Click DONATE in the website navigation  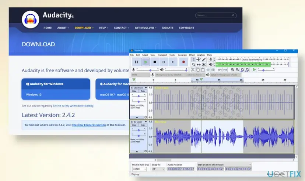tap(168, 28)
